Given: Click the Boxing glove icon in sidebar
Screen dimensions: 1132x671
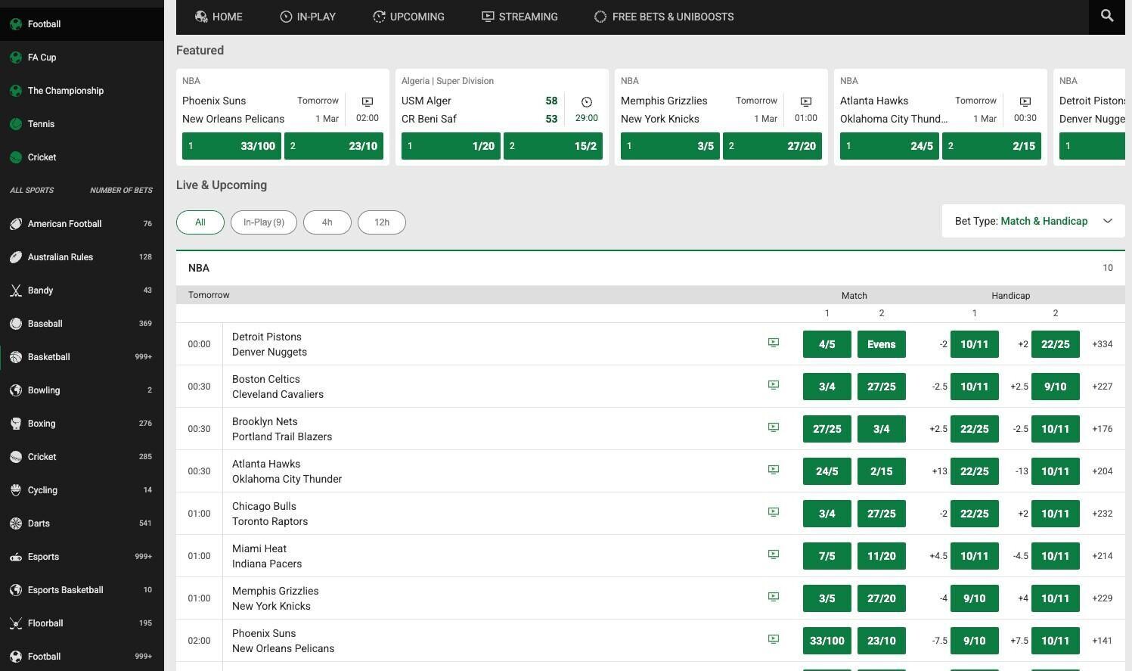Looking at the screenshot, I should [x=15, y=424].
